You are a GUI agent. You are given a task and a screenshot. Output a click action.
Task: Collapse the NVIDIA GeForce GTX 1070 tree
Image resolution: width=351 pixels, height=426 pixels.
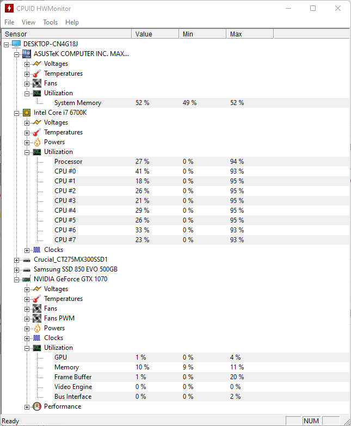tap(16, 280)
